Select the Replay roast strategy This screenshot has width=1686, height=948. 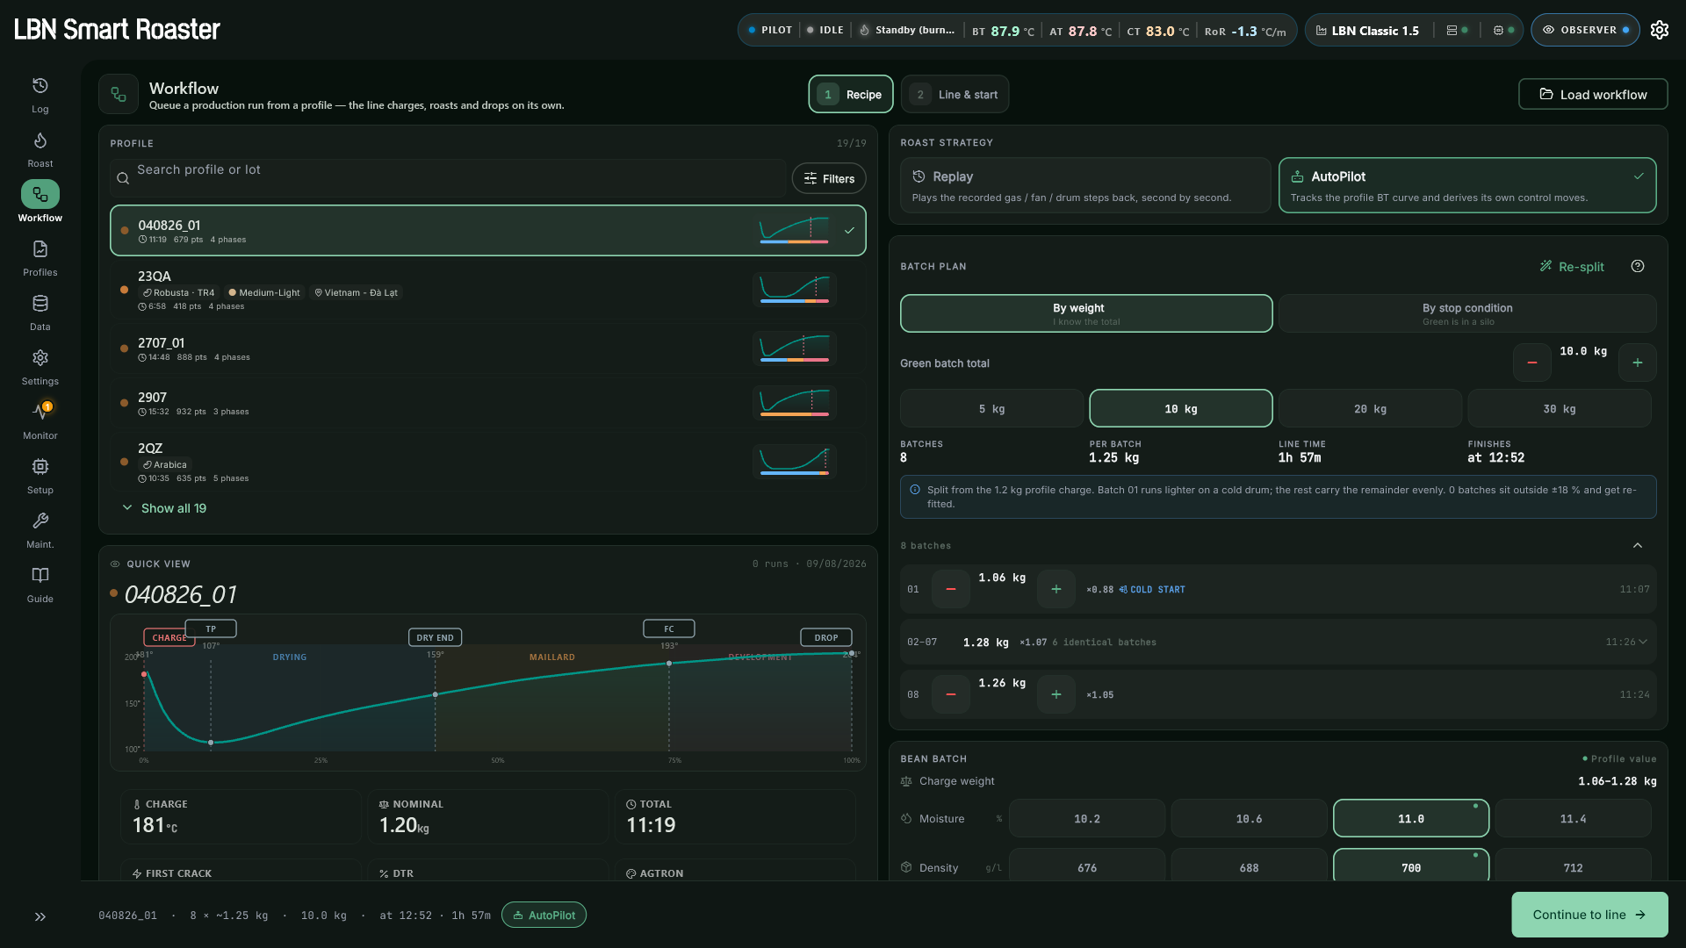(x=1085, y=185)
